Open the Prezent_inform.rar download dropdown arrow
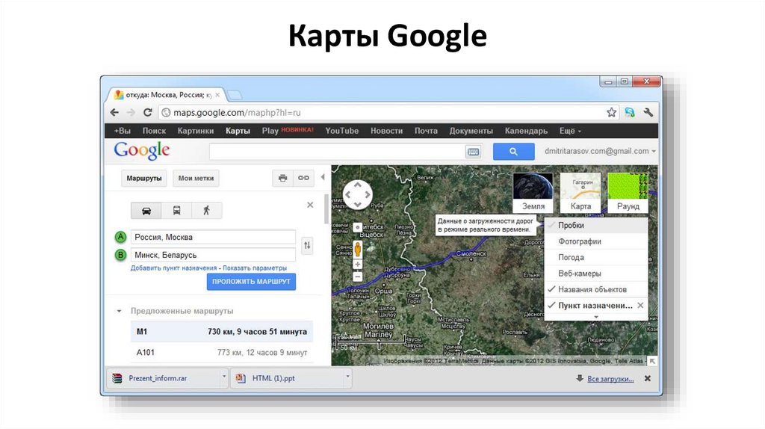The height and width of the screenshot is (429, 765). click(224, 377)
